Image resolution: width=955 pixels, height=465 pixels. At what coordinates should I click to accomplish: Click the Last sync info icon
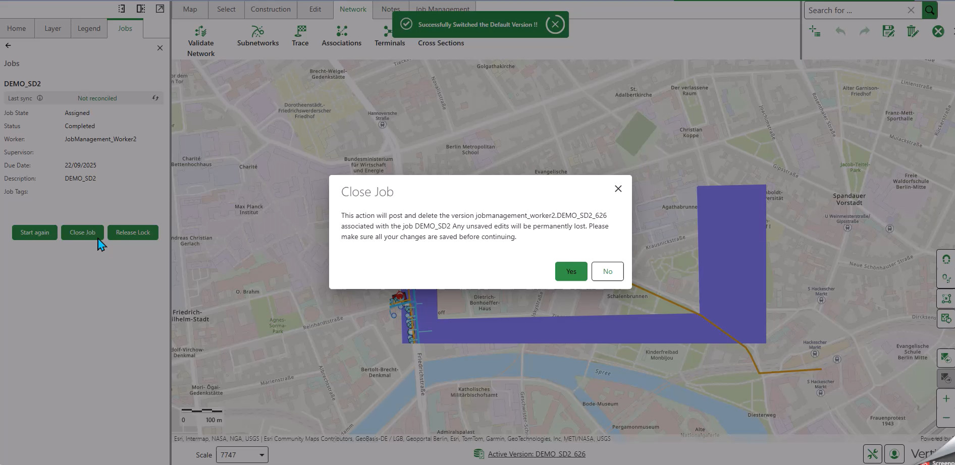[40, 98]
